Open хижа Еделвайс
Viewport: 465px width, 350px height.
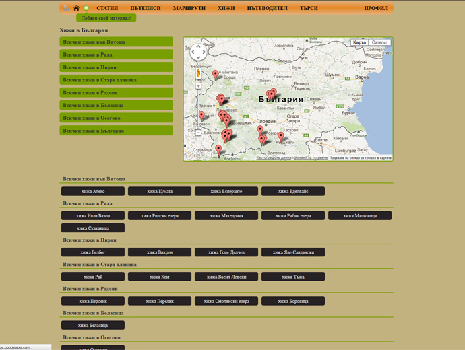click(x=293, y=191)
